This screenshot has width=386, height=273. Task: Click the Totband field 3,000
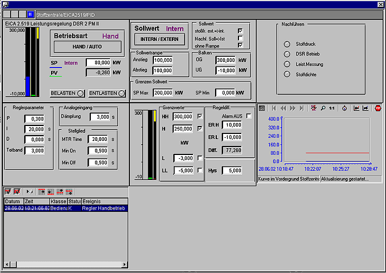click(x=35, y=150)
